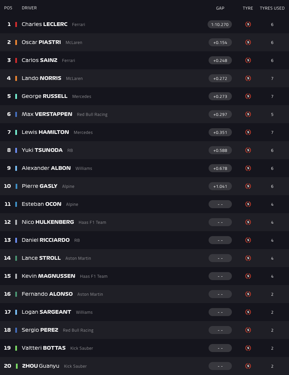
Task: Click the DRIVER column header
Action: 29,8
